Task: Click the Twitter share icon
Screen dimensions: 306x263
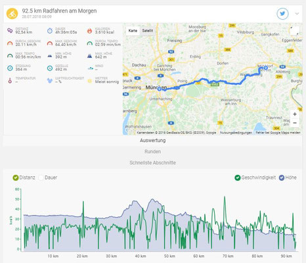Action: coord(282,14)
